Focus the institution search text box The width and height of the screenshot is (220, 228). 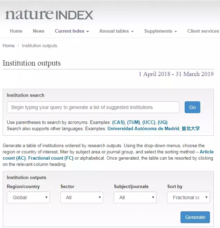[93, 107]
